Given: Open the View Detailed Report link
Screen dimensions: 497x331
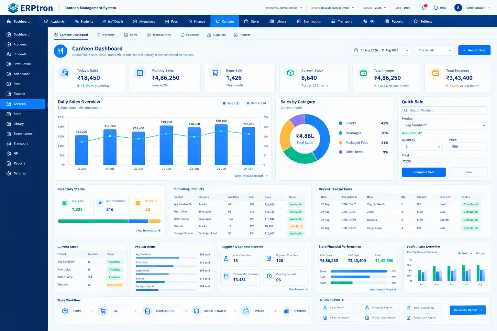Looking at the screenshot, I should [251, 176].
